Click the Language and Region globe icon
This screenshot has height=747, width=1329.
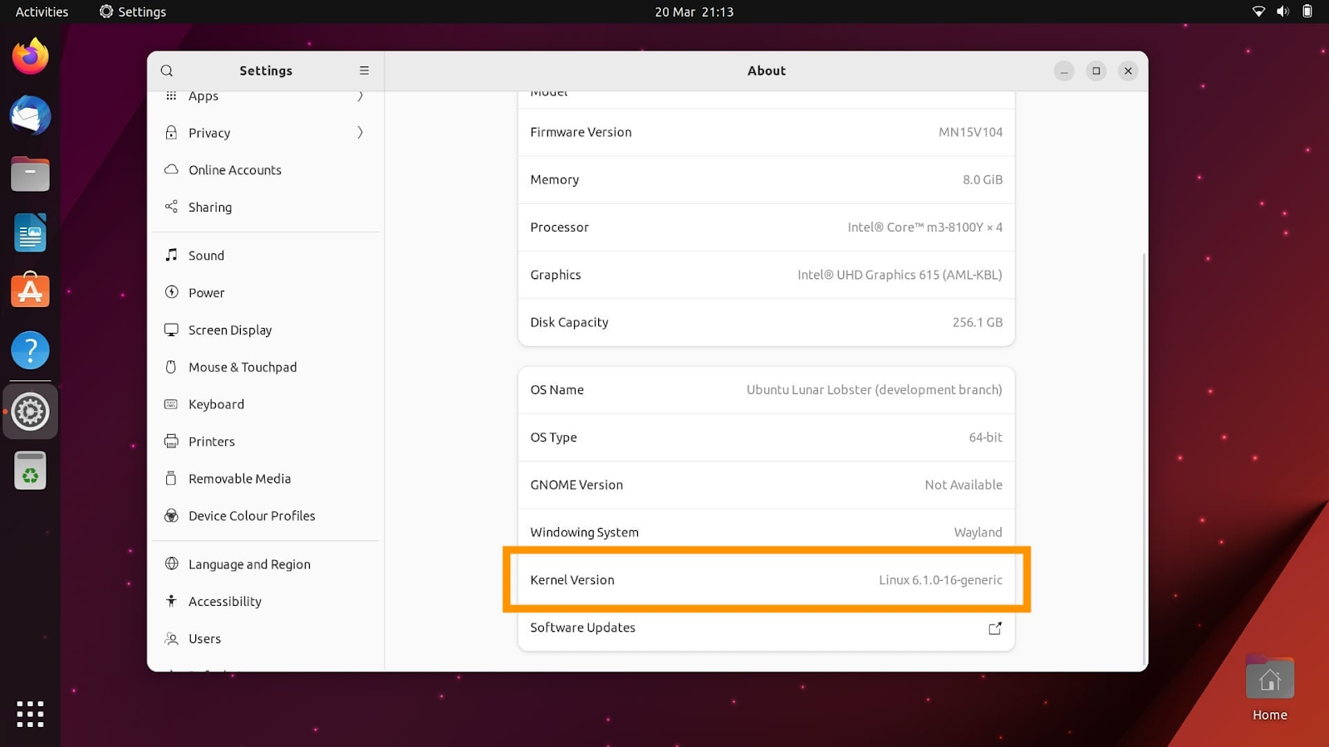pyautogui.click(x=171, y=564)
